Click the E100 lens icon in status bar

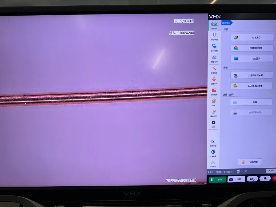[x=238, y=171]
